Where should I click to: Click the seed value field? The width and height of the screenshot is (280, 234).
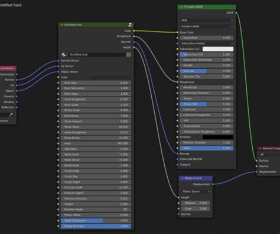96,143
